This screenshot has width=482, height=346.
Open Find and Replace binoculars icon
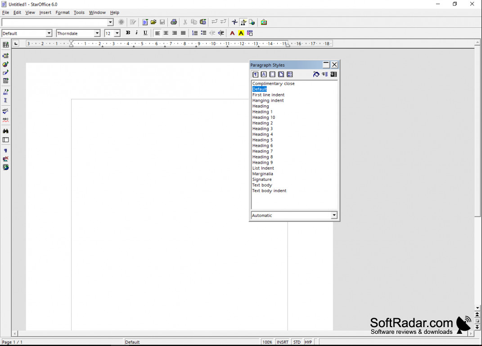(x=5, y=131)
